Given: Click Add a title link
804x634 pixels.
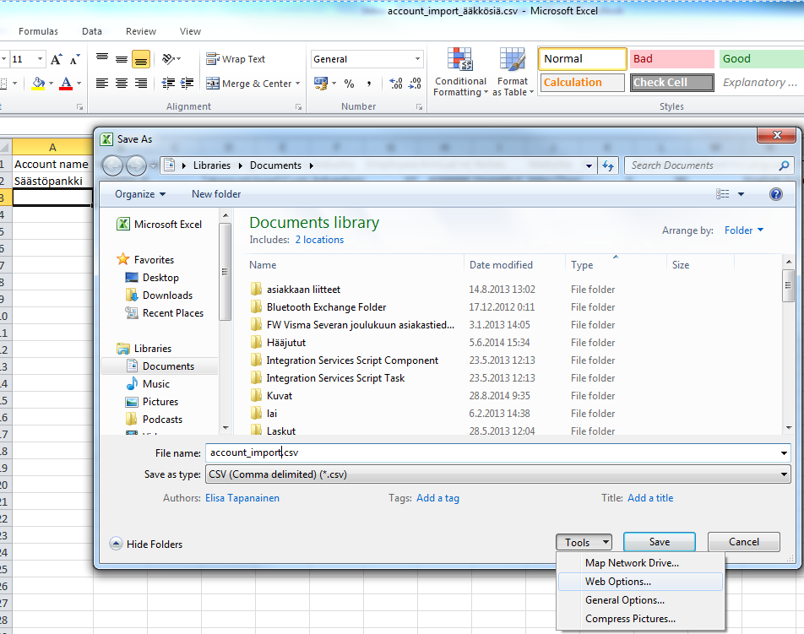Looking at the screenshot, I should pos(650,498).
